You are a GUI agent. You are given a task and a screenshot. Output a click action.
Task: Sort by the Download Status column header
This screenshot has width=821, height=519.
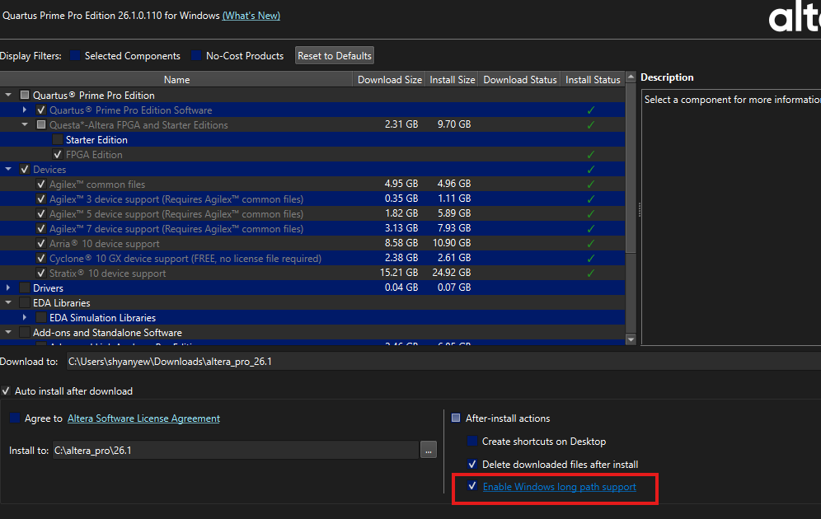(x=519, y=80)
